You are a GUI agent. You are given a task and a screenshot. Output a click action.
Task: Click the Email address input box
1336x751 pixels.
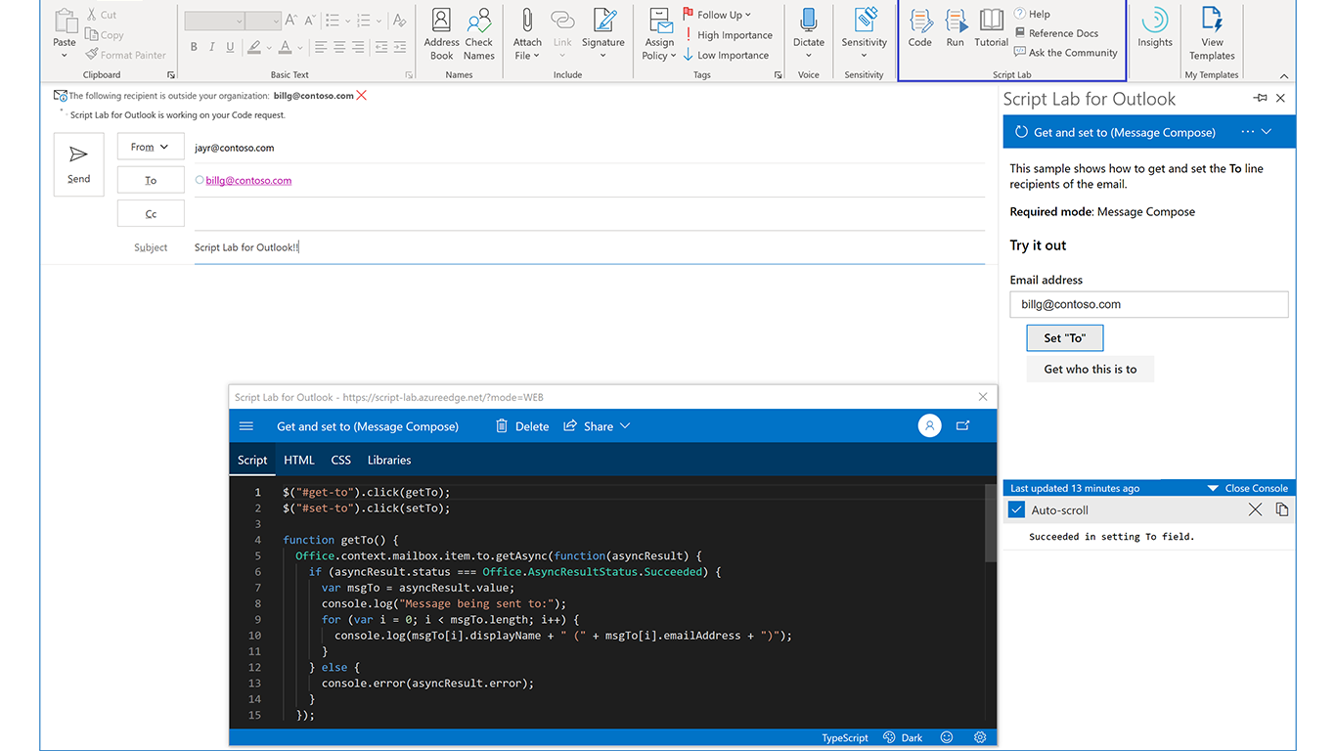(x=1148, y=304)
